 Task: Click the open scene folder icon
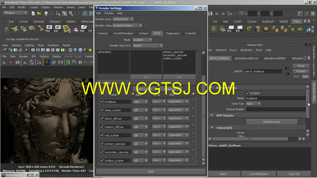(x=39, y=13)
